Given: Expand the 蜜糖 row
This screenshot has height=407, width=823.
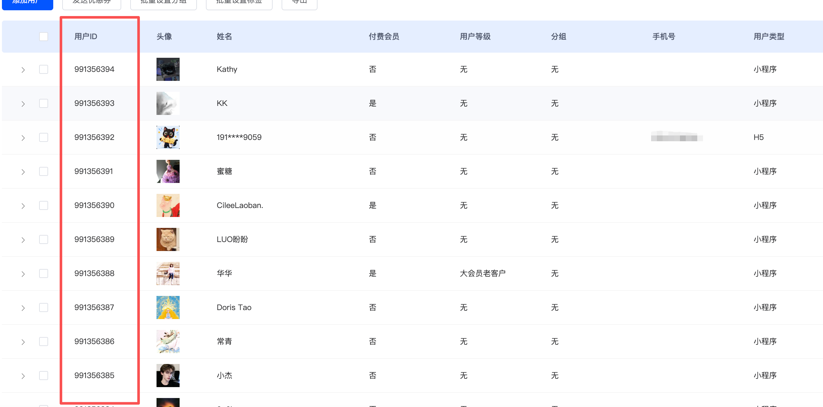Looking at the screenshot, I should [23, 172].
